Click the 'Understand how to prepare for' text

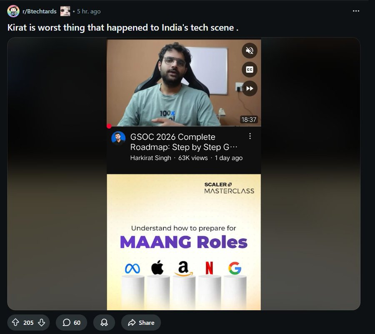[x=184, y=228]
